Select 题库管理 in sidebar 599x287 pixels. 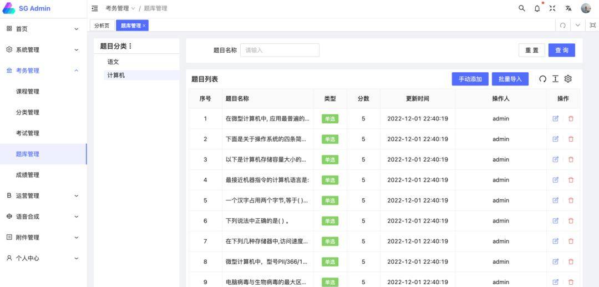click(43, 154)
